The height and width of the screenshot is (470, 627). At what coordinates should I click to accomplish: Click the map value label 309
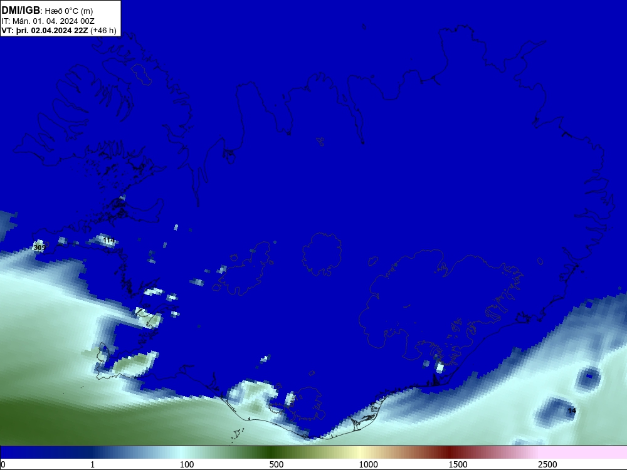[x=39, y=248]
